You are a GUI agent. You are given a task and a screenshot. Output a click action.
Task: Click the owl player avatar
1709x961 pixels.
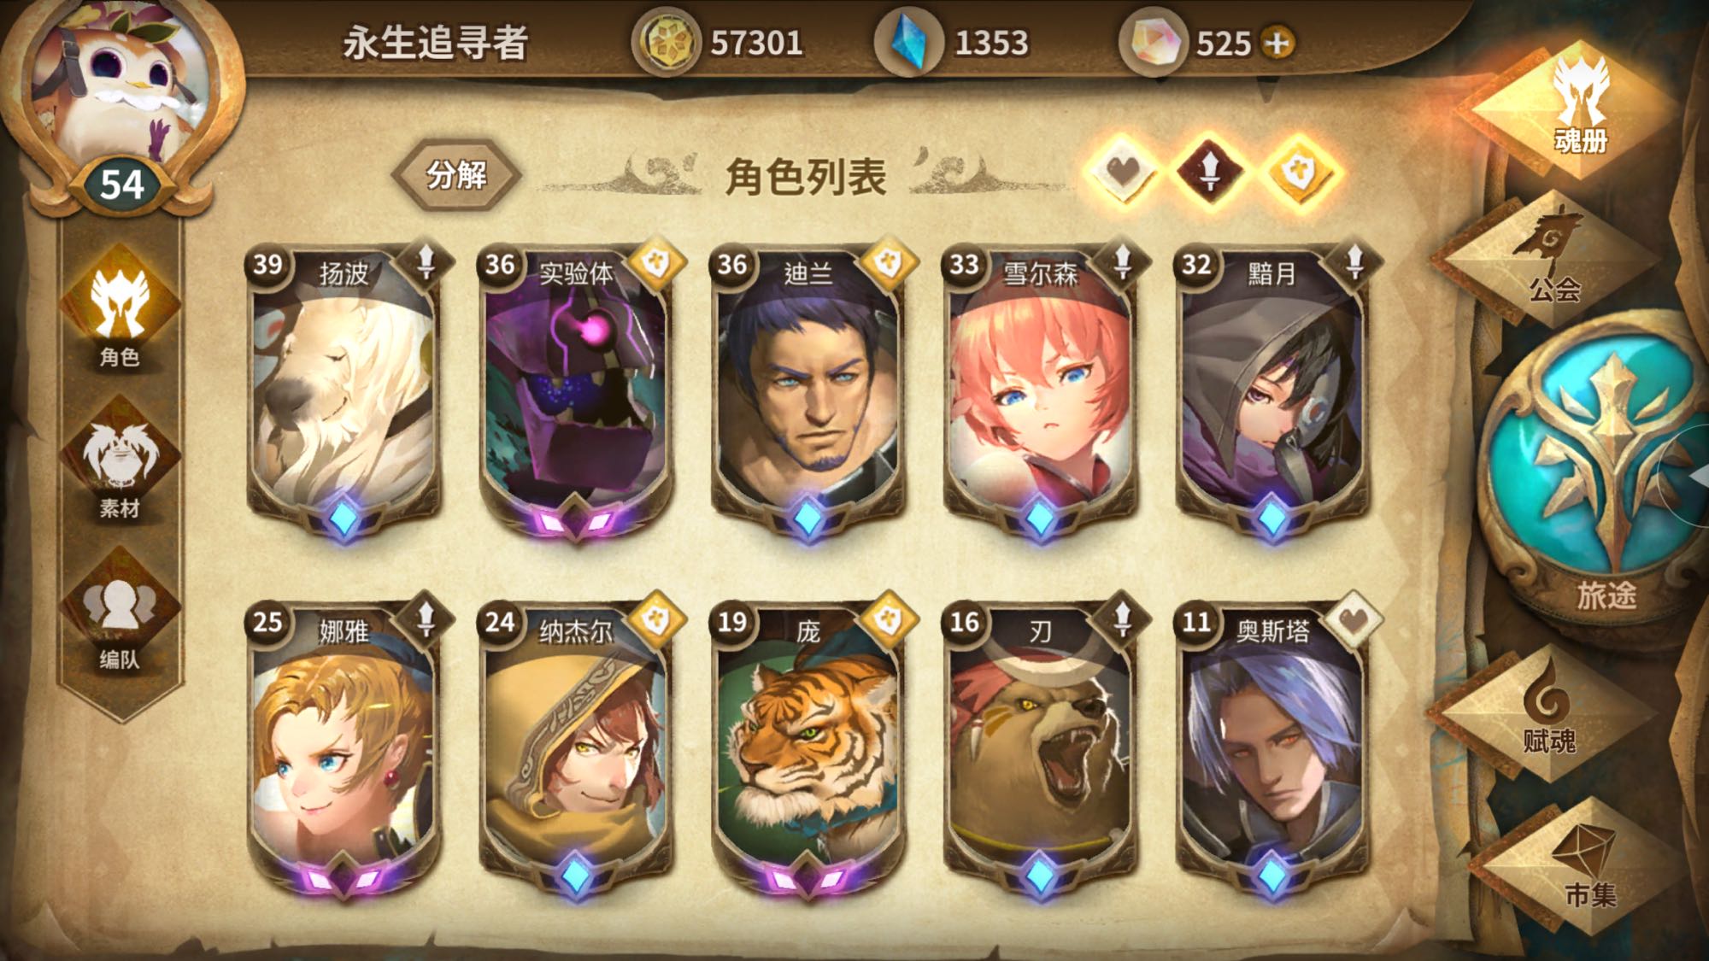121,85
